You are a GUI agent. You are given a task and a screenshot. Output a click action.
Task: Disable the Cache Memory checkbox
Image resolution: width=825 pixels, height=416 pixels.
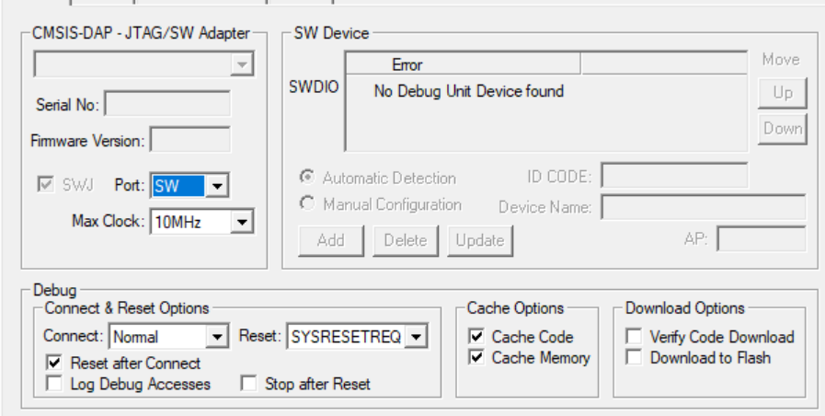(476, 357)
